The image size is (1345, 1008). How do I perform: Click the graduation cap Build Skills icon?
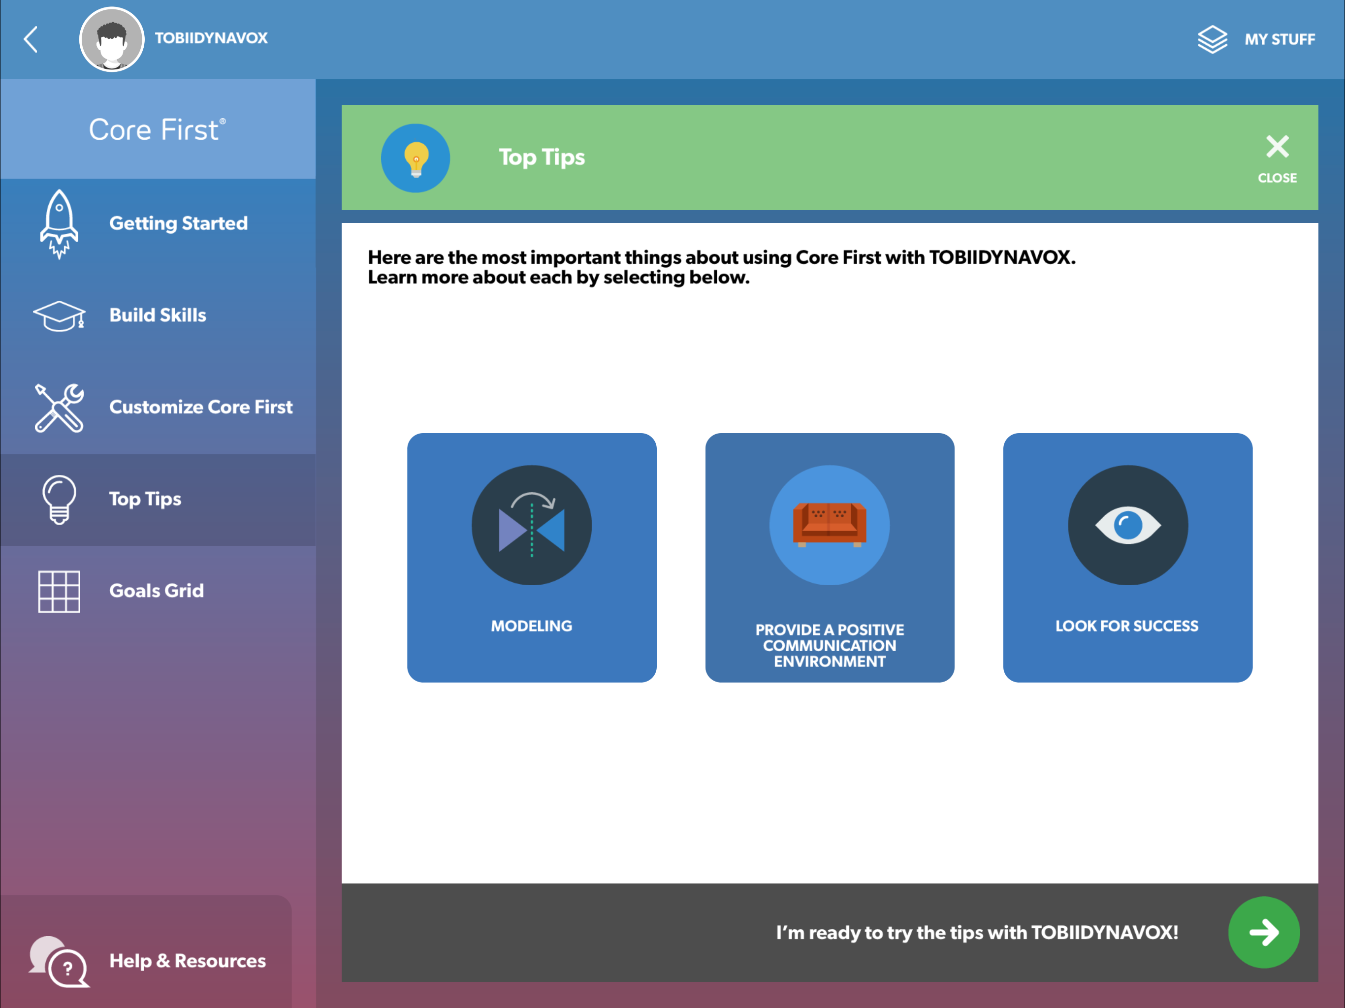pos(59,315)
